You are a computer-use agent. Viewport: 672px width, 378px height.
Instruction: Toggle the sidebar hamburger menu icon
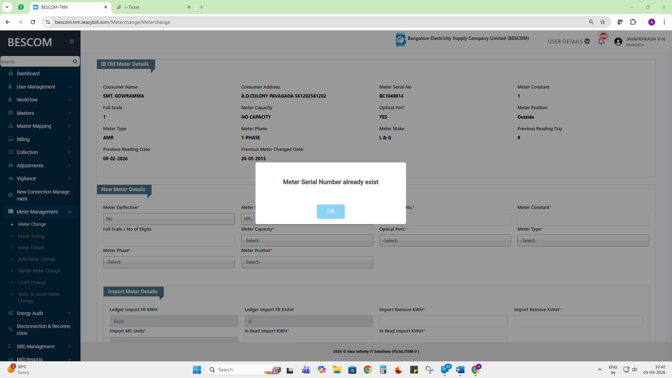pyautogui.click(x=72, y=42)
